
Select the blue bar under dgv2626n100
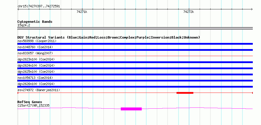(x=135, y=87)
